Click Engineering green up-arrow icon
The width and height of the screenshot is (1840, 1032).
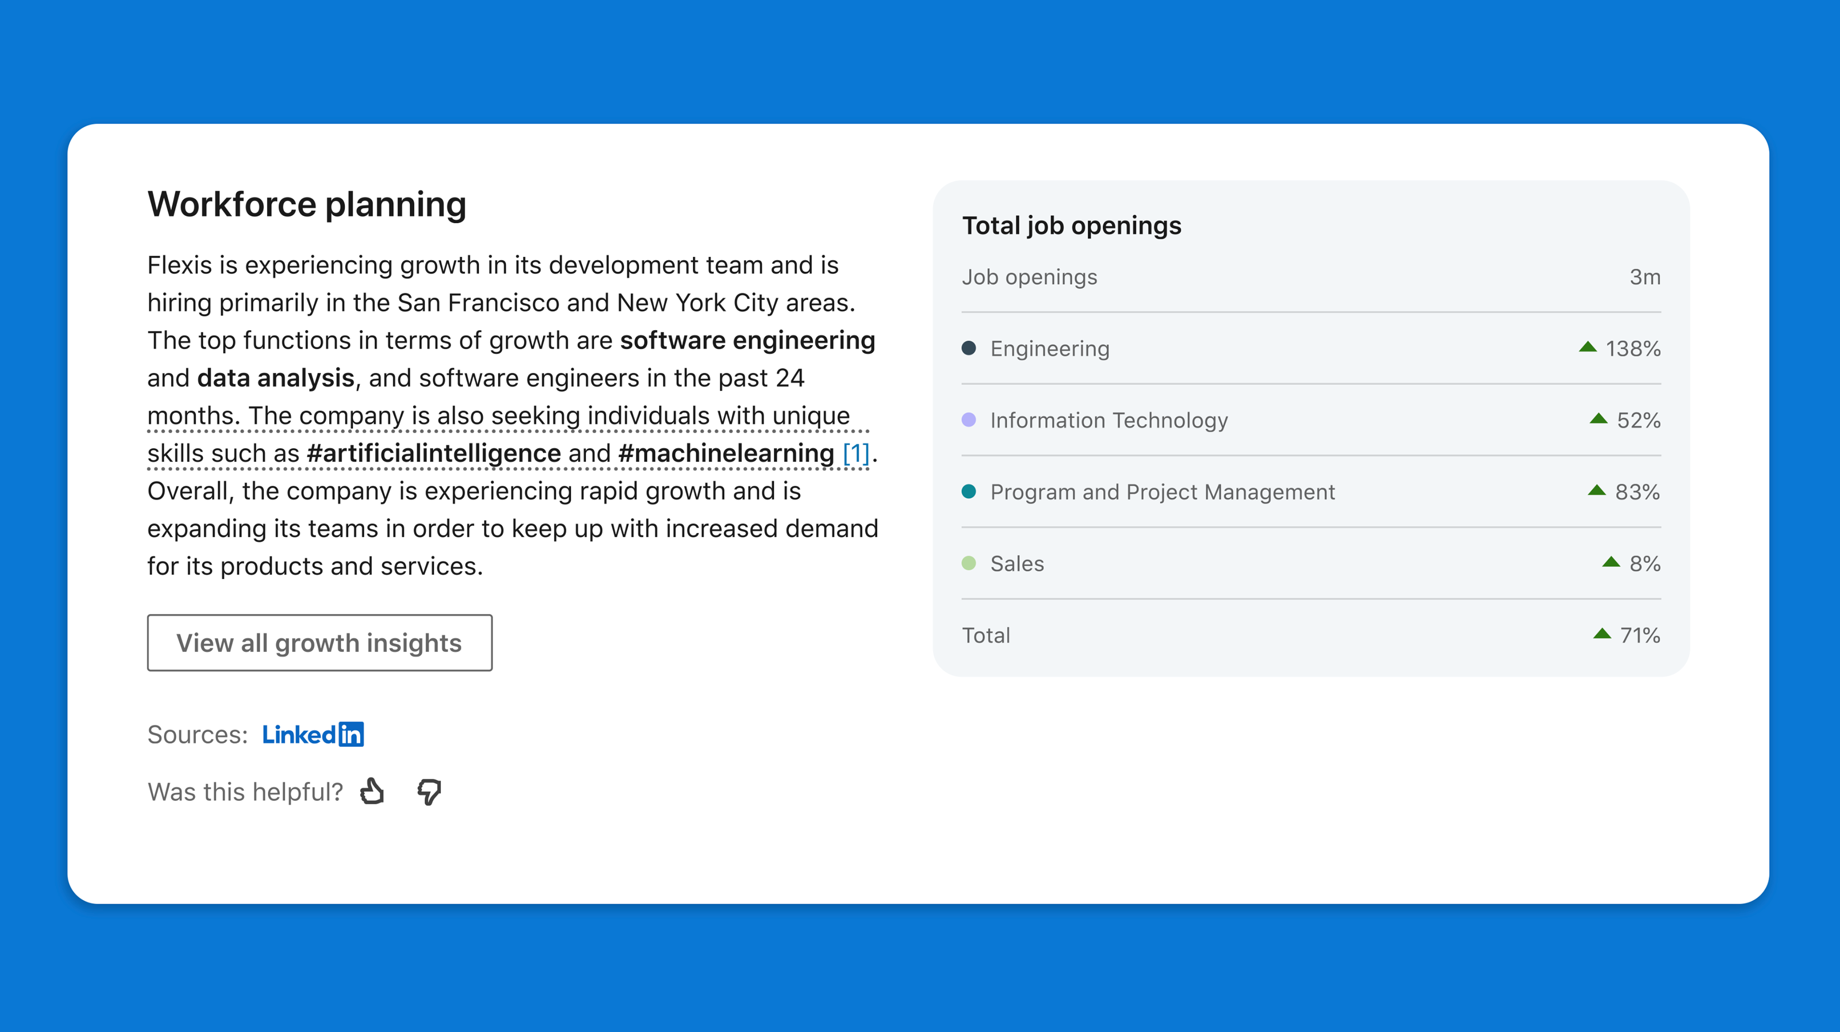point(1587,347)
